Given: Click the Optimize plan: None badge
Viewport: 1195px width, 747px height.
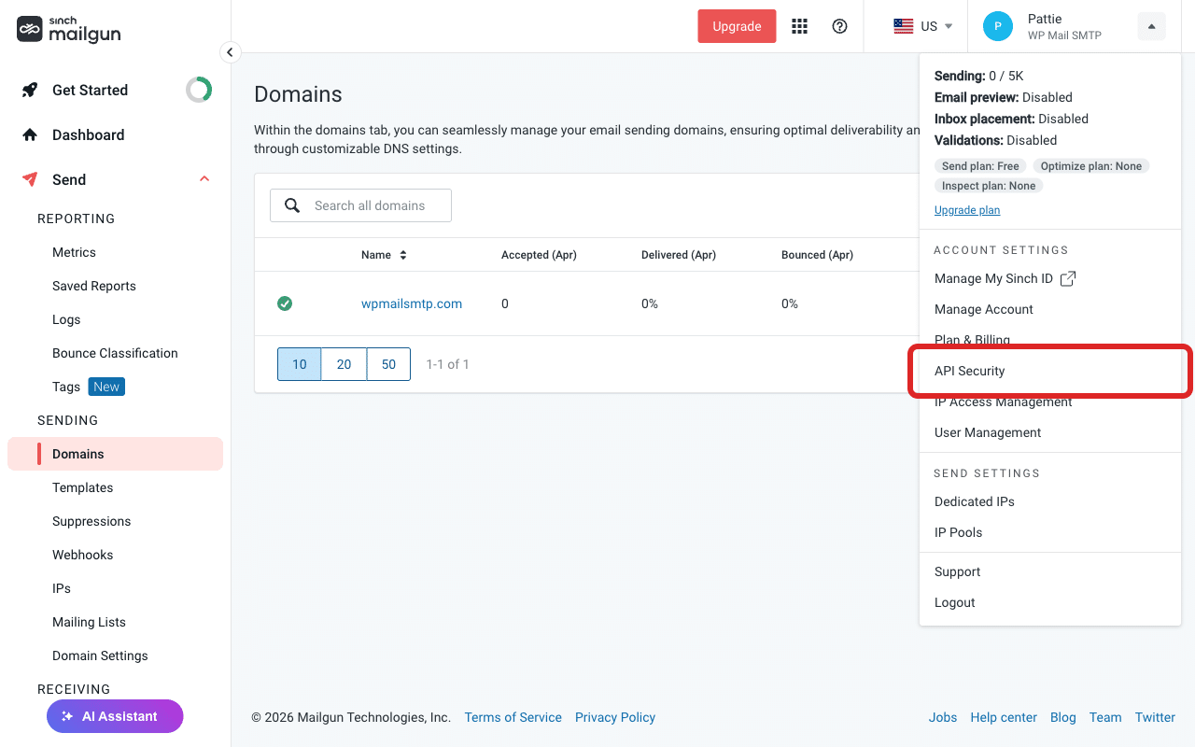Looking at the screenshot, I should (1091, 166).
